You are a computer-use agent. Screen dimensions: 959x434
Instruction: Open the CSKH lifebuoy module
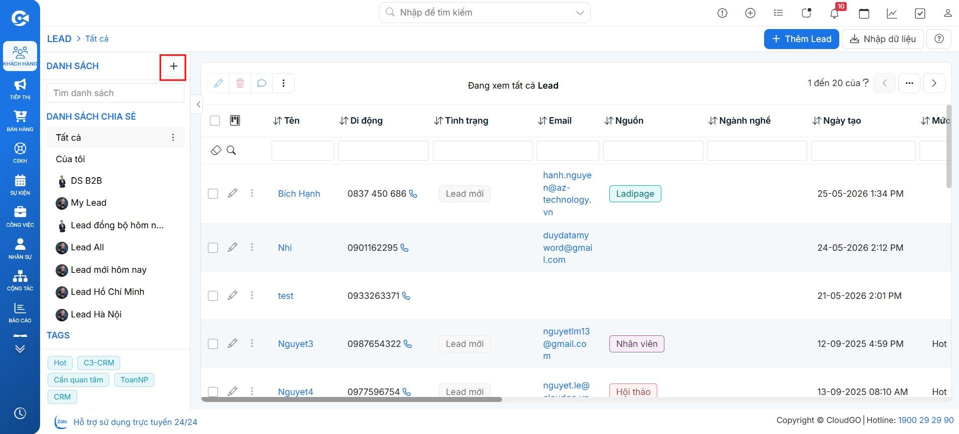20,153
